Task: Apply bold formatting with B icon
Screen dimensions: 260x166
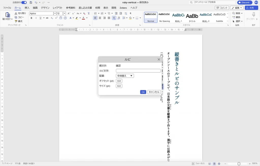Action: [x=31, y=18]
